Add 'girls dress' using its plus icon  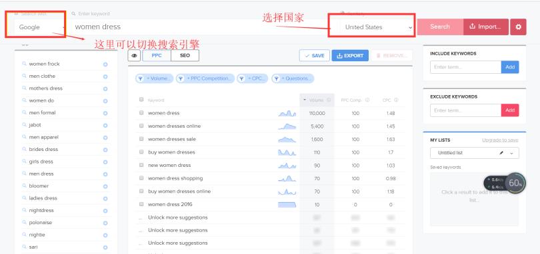[x=105, y=162]
